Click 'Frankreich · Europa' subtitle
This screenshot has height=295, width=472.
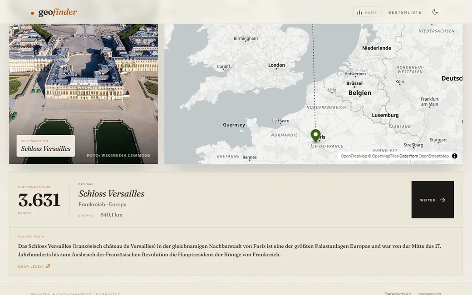tap(103, 204)
